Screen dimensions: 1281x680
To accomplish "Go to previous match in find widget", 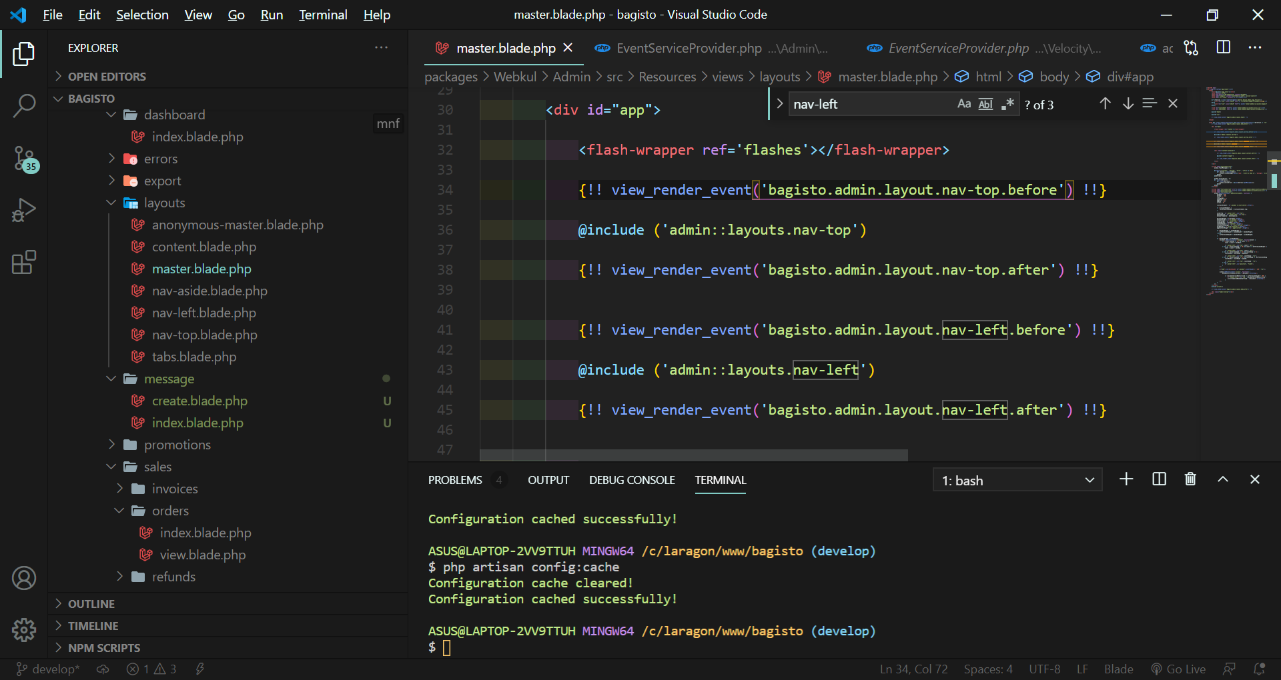I will (x=1105, y=103).
